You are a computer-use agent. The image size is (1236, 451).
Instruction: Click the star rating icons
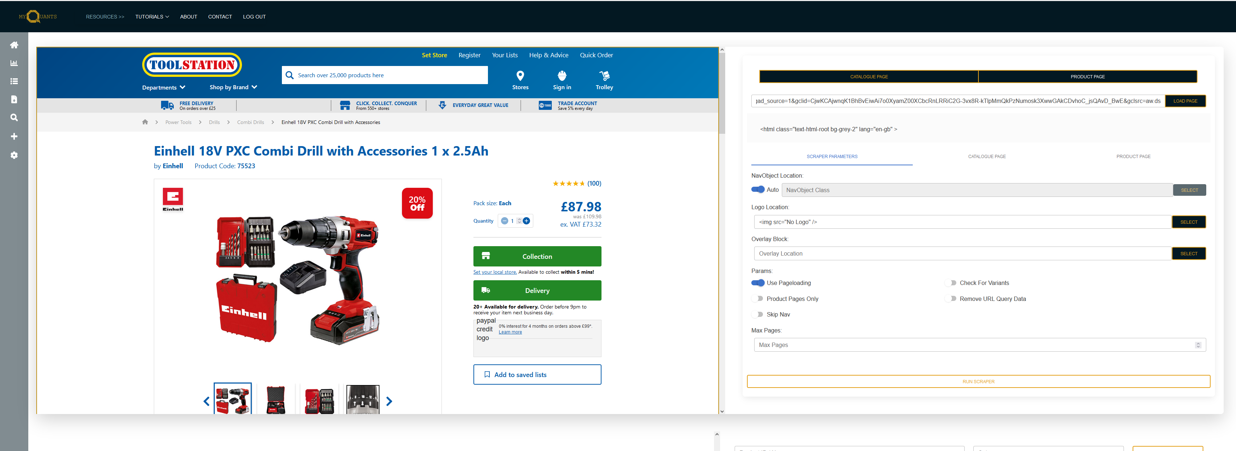click(568, 183)
